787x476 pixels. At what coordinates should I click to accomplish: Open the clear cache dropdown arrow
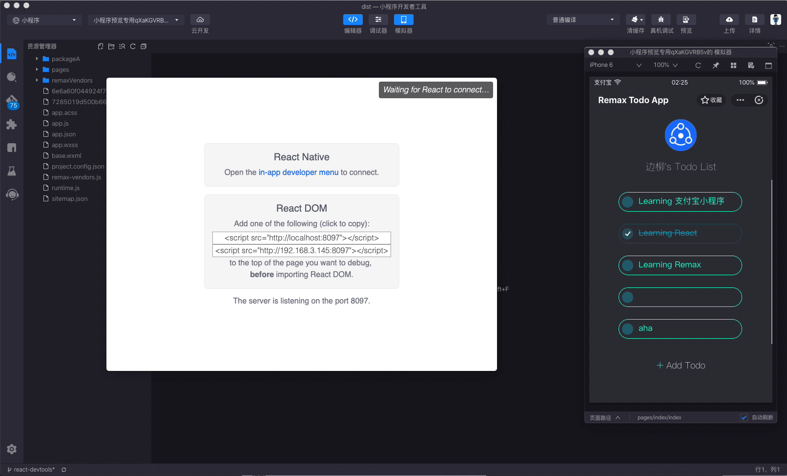pyautogui.click(x=642, y=20)
